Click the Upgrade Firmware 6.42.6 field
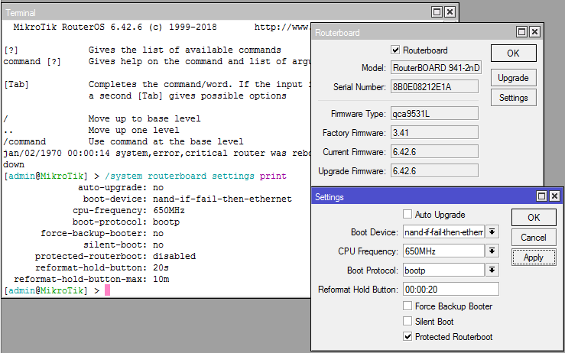This screenshot has width=565, height=353. click(x=434, y=170)
